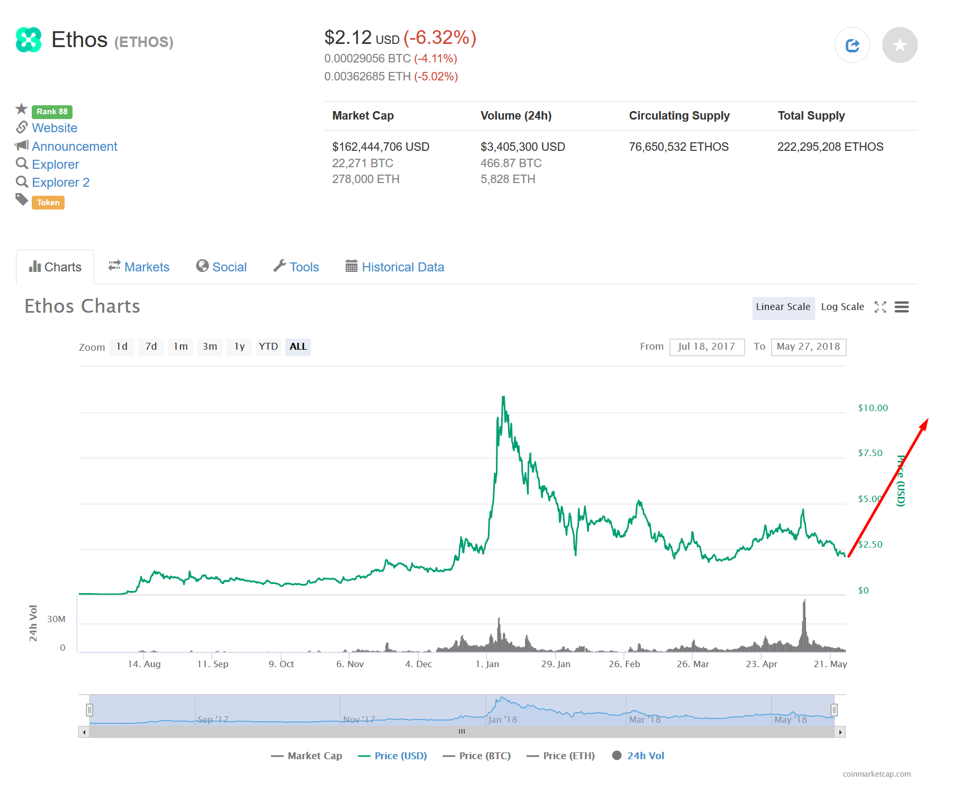The height and width of the screenshot is (810, 968).
Task: Toggle Price (ETH) series in legend
Action: pyautogui.click(x=561, y=756)
